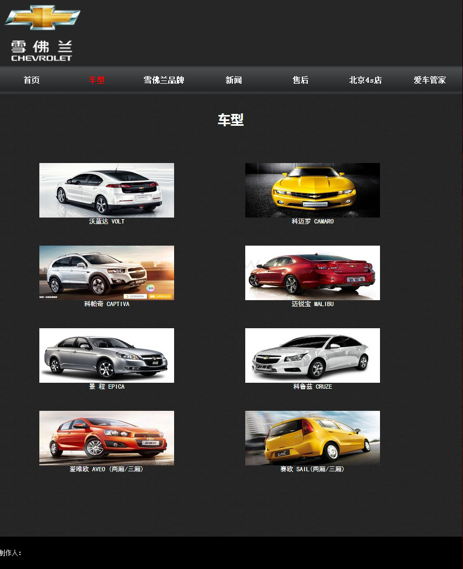Open the 科鲁兹 CRUZE caption link
This screenshot has height=569, width=463.
pos(313,387)
